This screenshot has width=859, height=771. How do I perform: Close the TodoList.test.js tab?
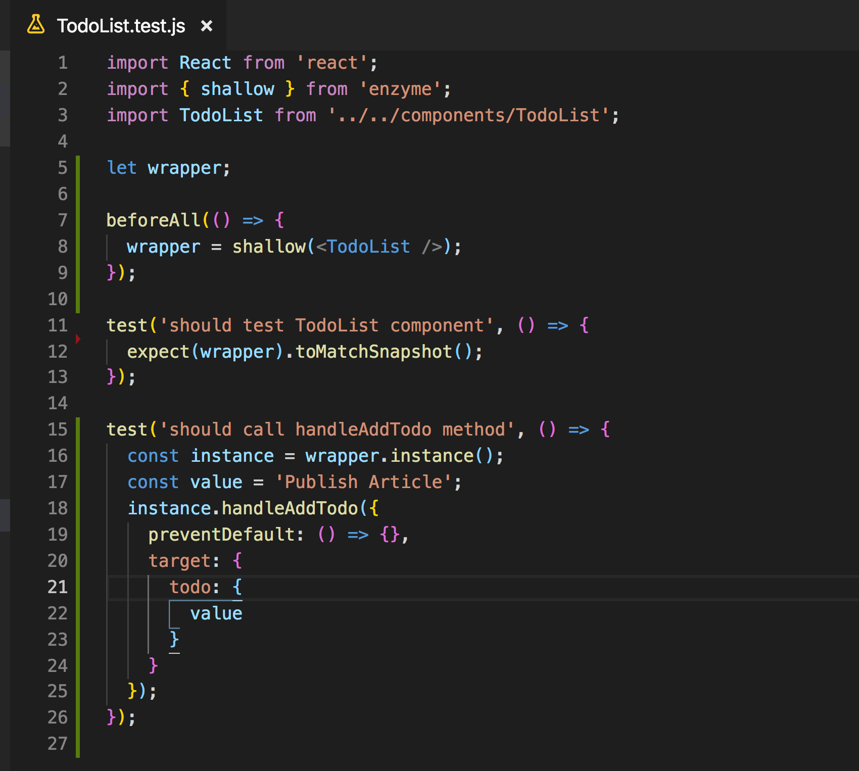(206, 26)
